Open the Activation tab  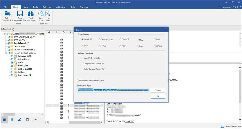(x=61, y=7)
